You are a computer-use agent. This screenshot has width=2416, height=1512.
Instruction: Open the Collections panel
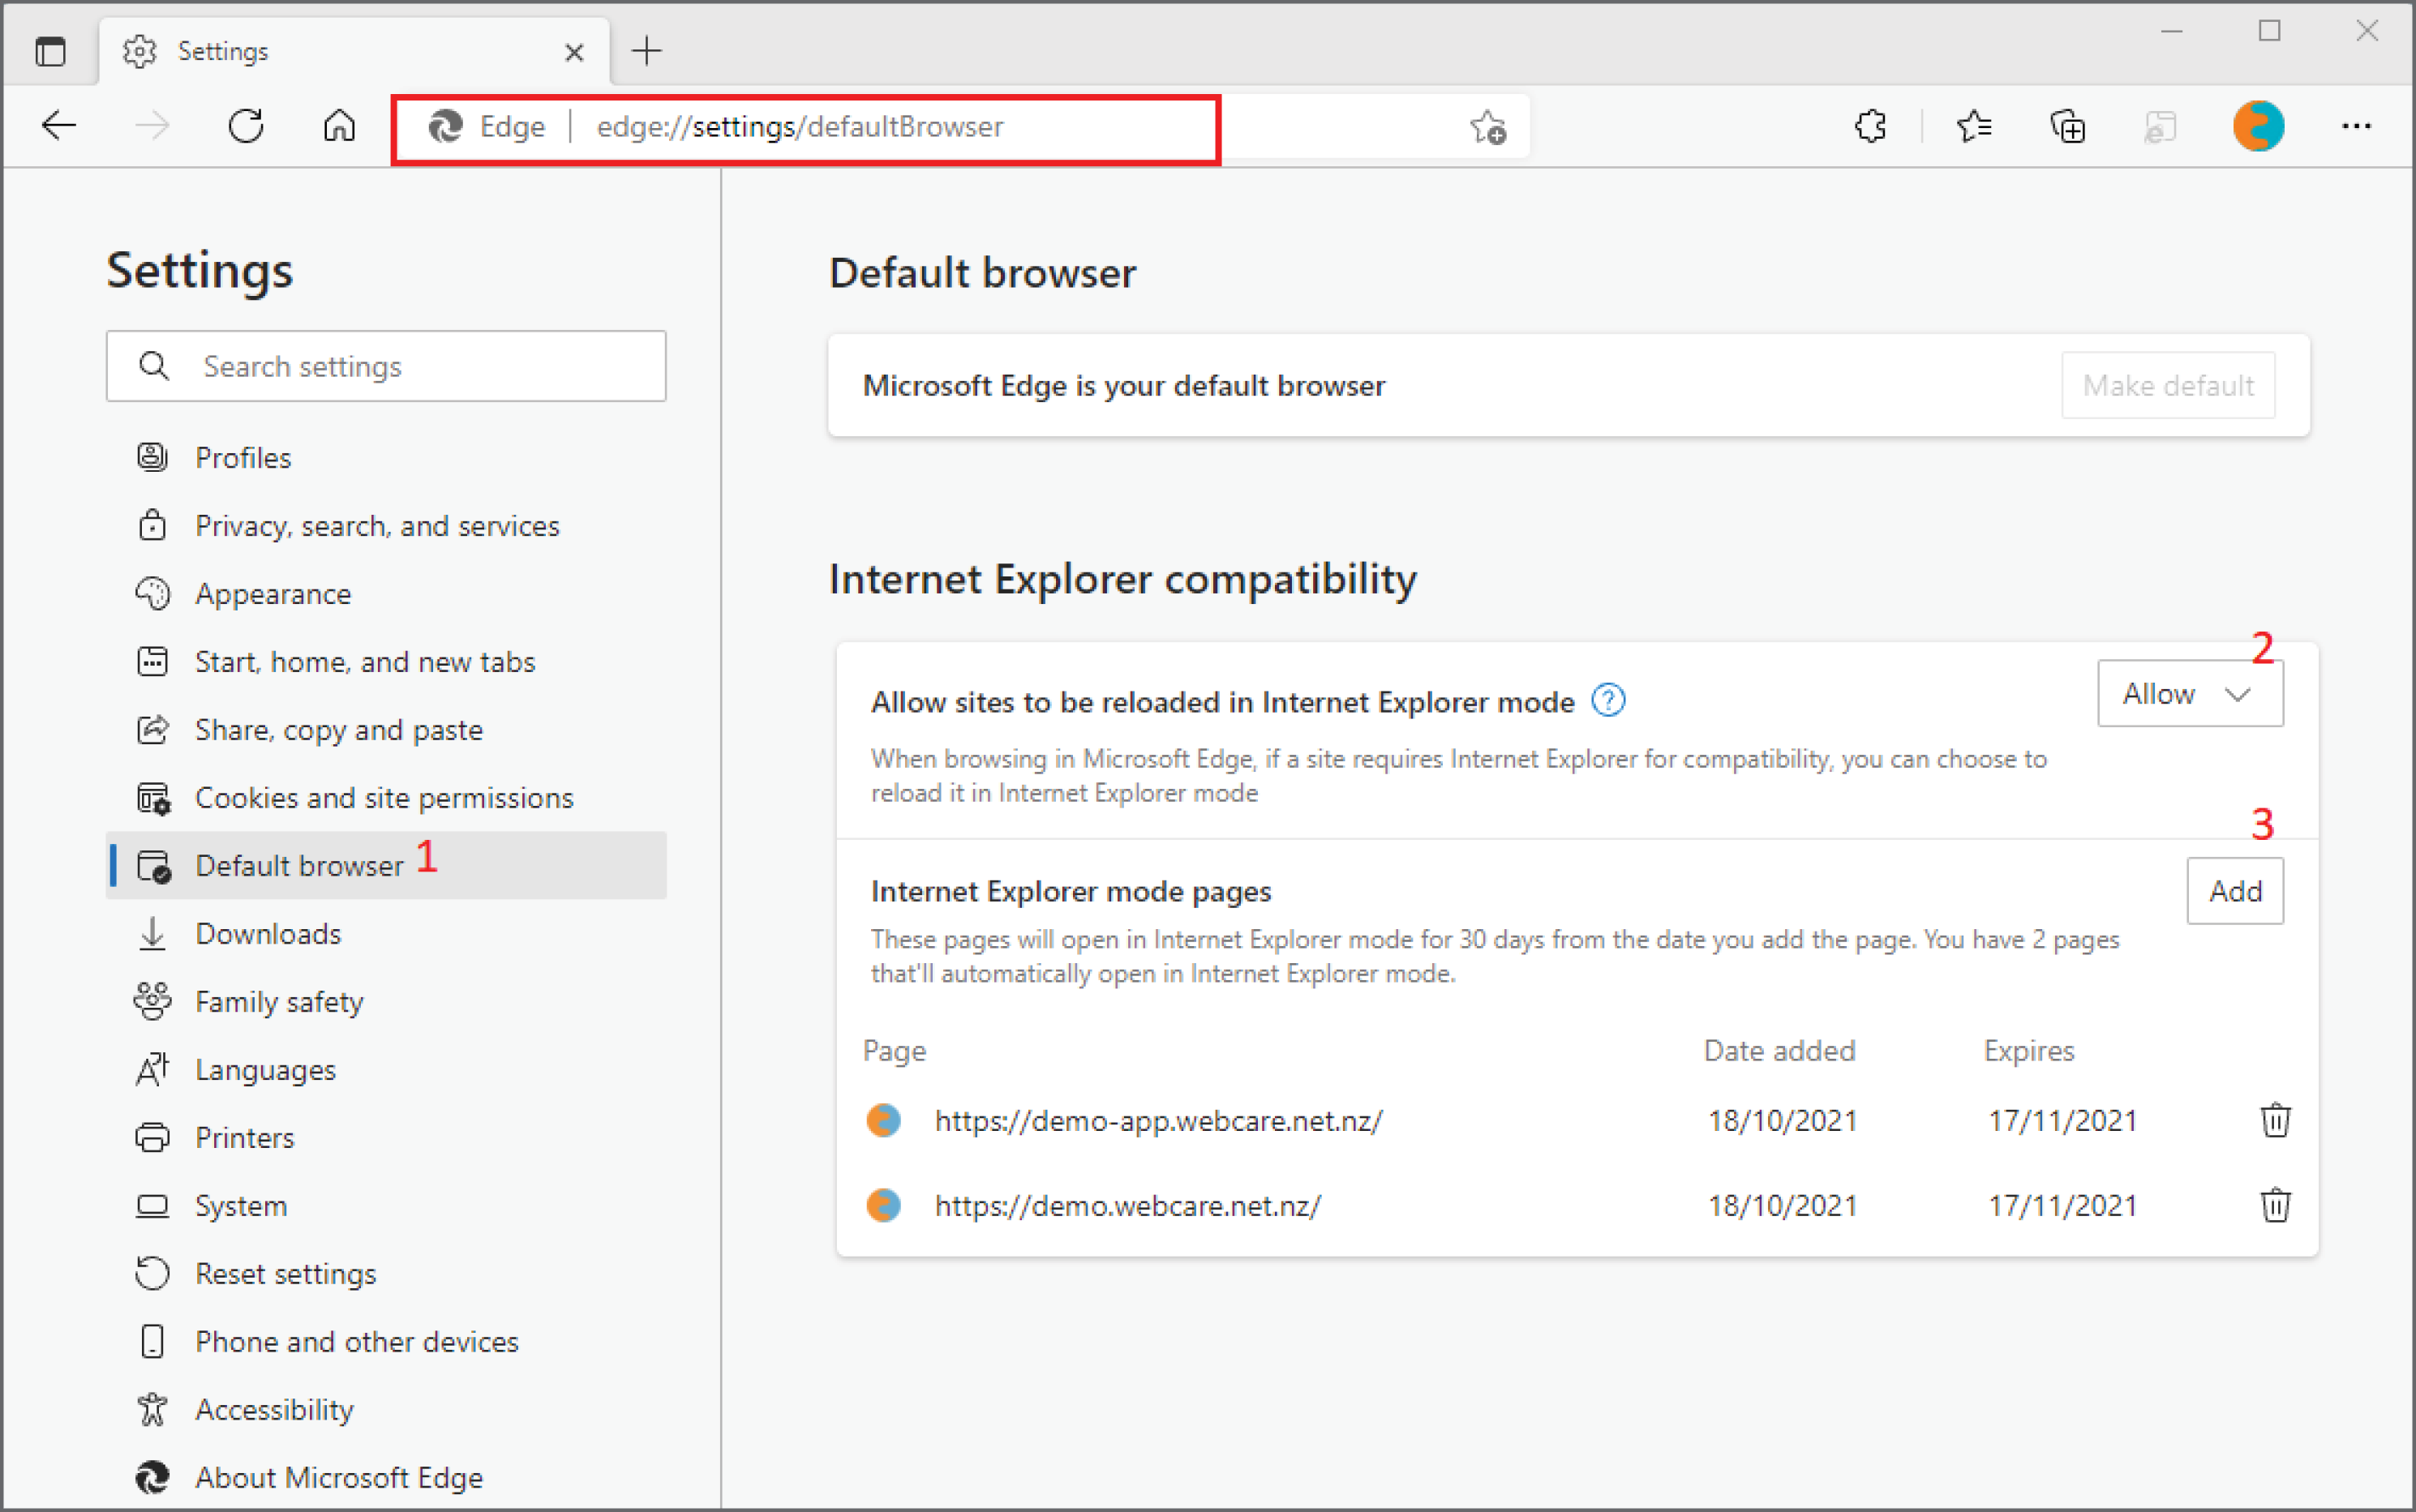pyautogui.click(x=2066, y=126)
